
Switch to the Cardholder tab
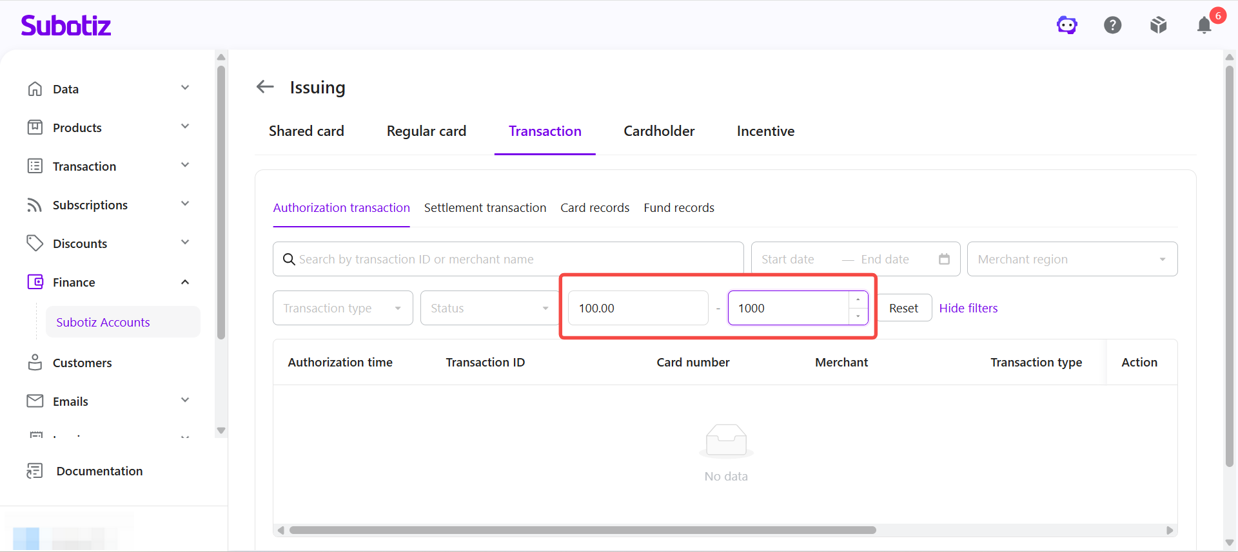pyautogui.click(x=659, y=131)
